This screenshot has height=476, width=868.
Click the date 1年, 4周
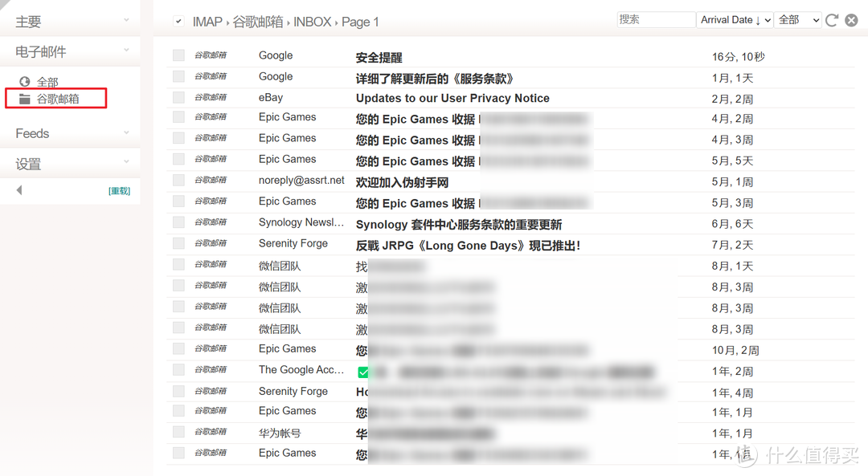[732, 393]
